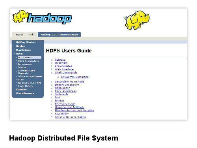Image resolution: width=197 pixels, height=148 pixels.
Task: Go to the Scalability link
Action: click(62, 114)
